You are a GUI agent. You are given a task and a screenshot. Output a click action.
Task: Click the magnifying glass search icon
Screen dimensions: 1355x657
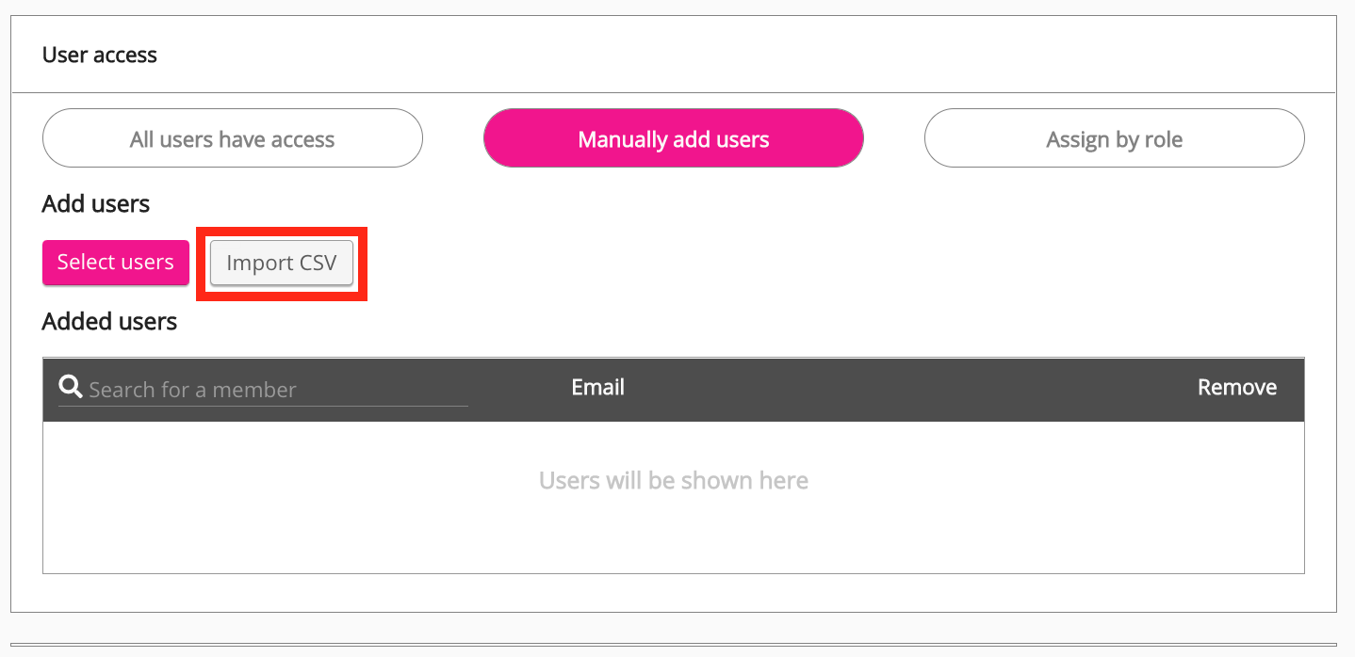pyautogui.click(x=71, y=387)
